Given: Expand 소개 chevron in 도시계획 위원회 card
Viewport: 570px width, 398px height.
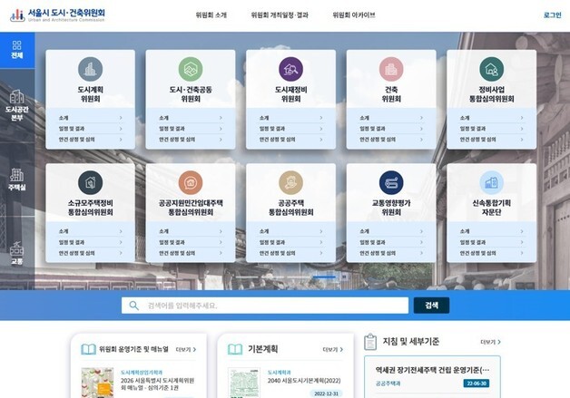Looking at the screenshot, I should point(121,118).
